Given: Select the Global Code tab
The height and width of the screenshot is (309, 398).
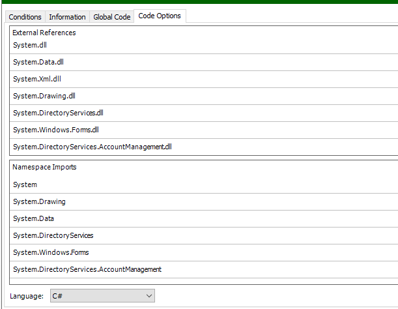Looking at the screenshot, I should (111, 17).
